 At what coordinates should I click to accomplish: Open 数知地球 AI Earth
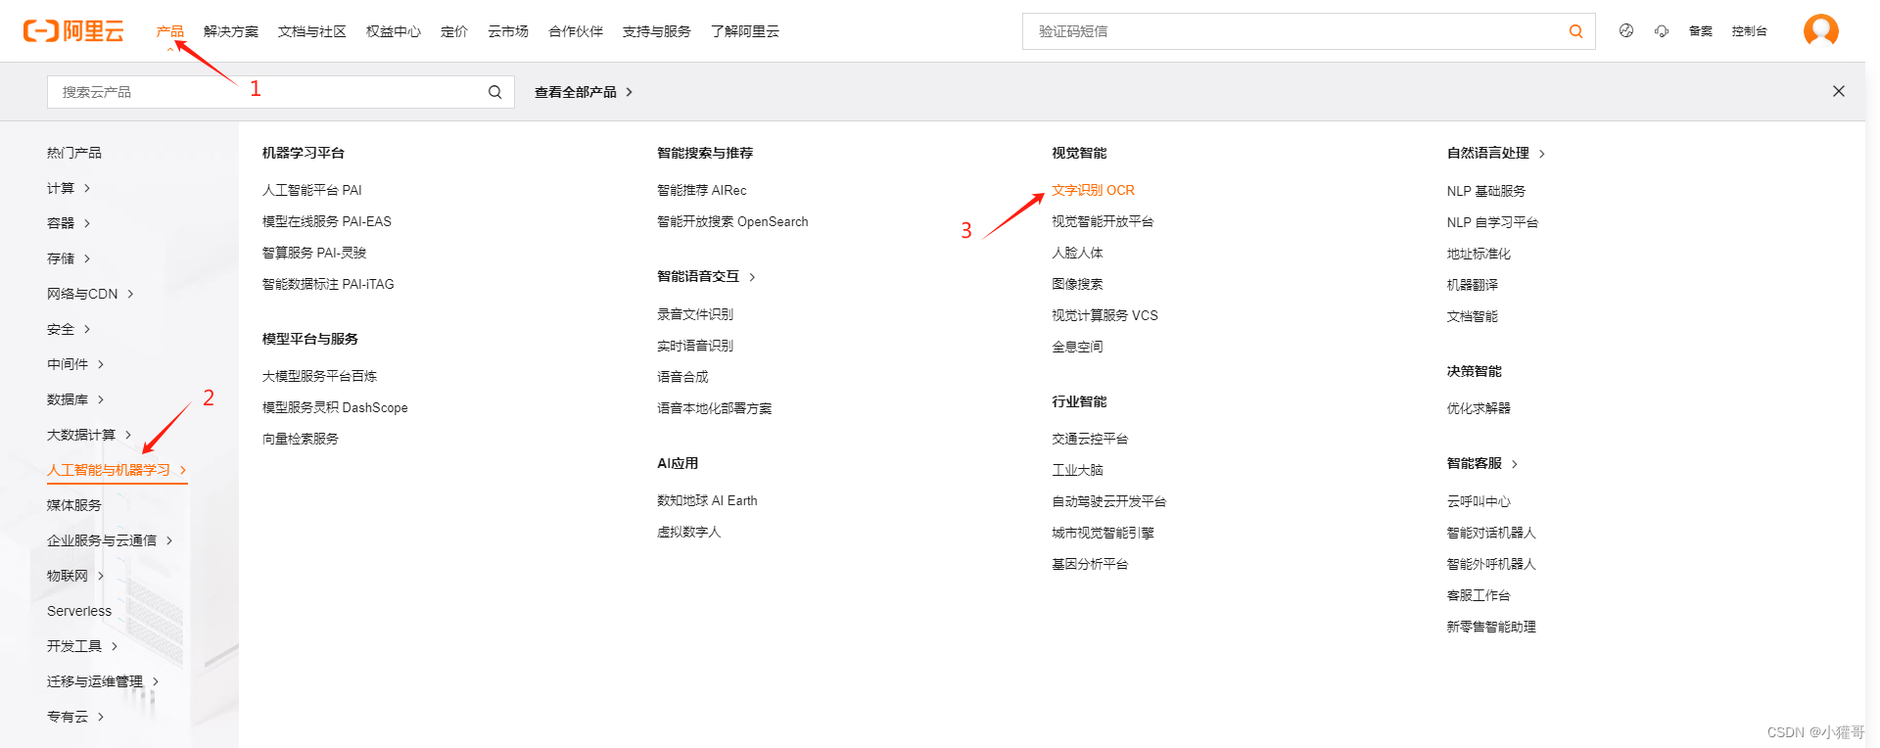(707, 500)
